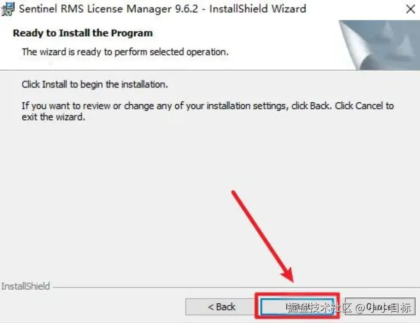The height and width of the screenshot is (323, 420).
Task: Click 'Click Install to begin the installation' text
Action: 95,84
